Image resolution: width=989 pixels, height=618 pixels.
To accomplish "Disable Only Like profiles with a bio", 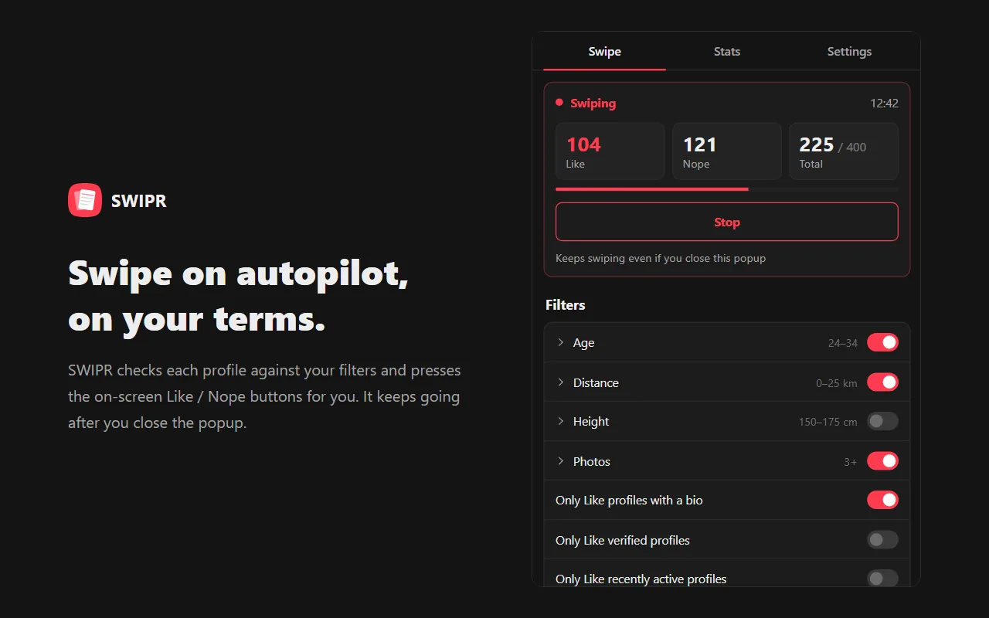I will point(882,500).
